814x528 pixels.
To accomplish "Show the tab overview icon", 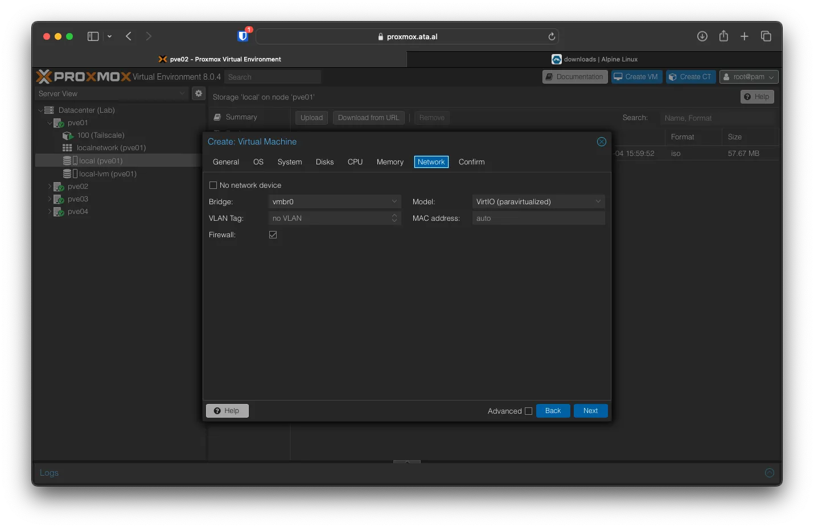I will (766, 36).
